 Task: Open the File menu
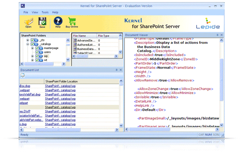click(x=26, y=12)
